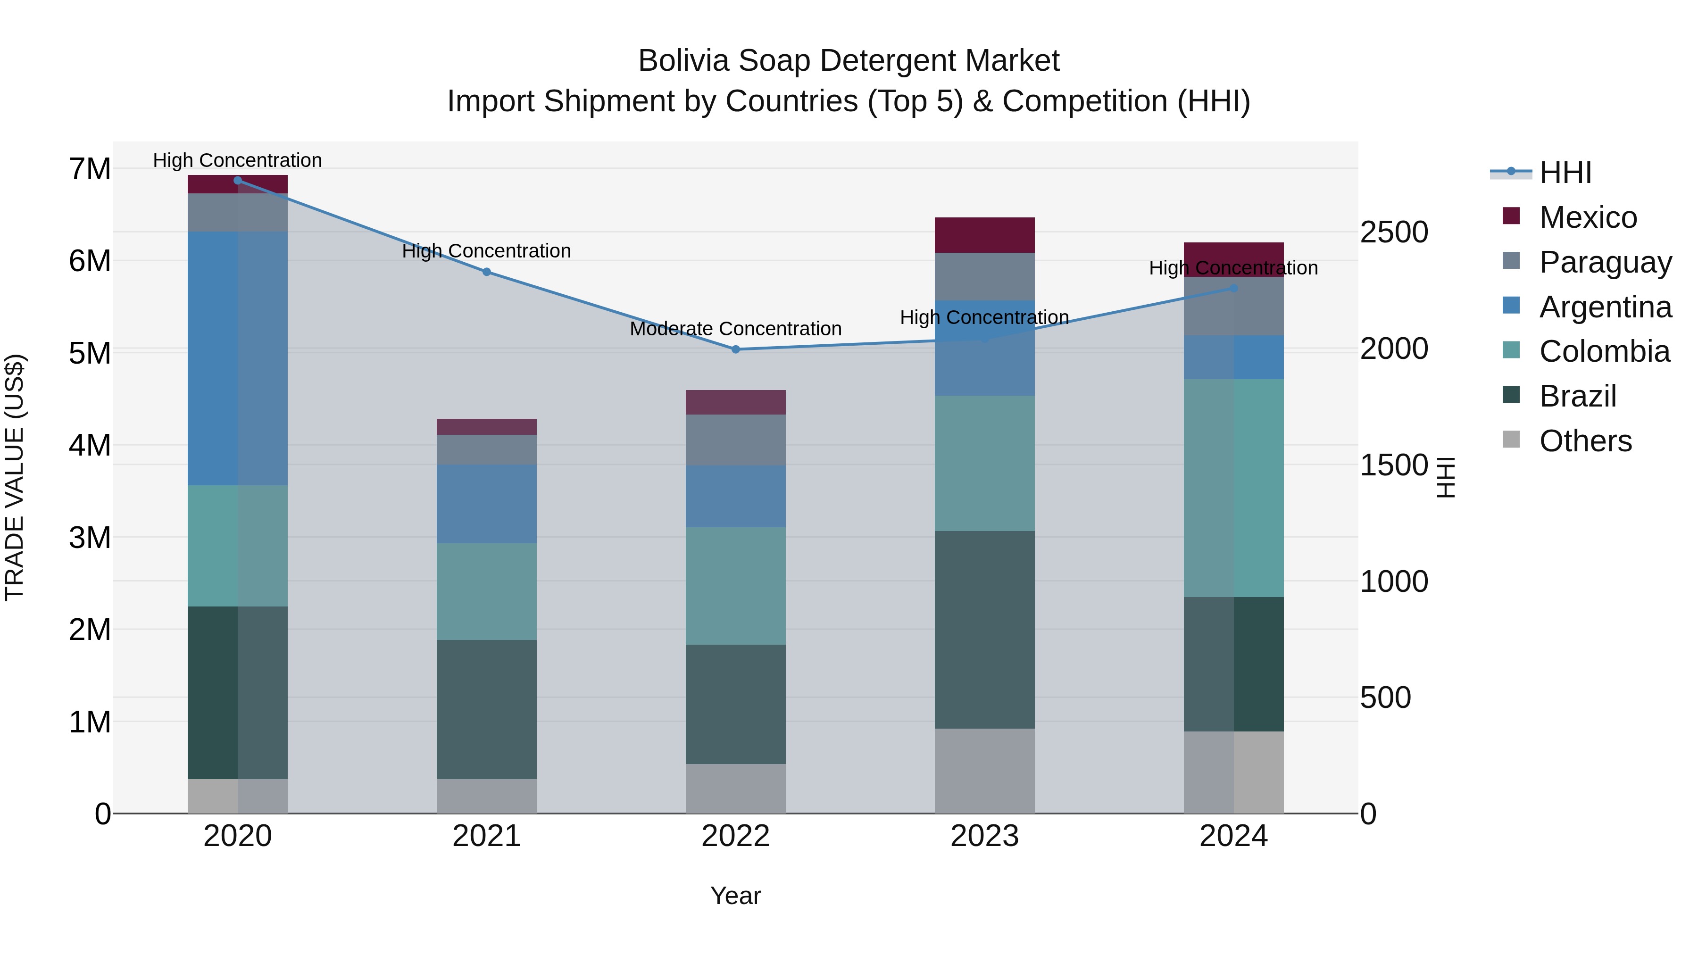Select the 2024 HHI data point
Screen dimensions: 1698x955
click(x=1234, y=289)
